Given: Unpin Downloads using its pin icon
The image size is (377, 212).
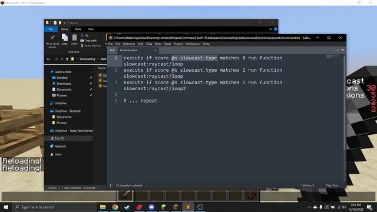Looking at the screenshot, I should click(91, 84).
